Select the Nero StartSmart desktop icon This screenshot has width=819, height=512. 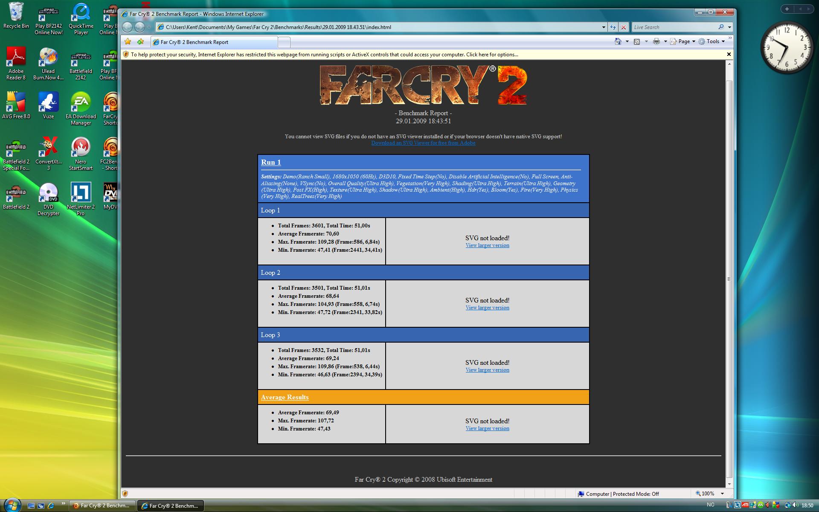point(81,154)
